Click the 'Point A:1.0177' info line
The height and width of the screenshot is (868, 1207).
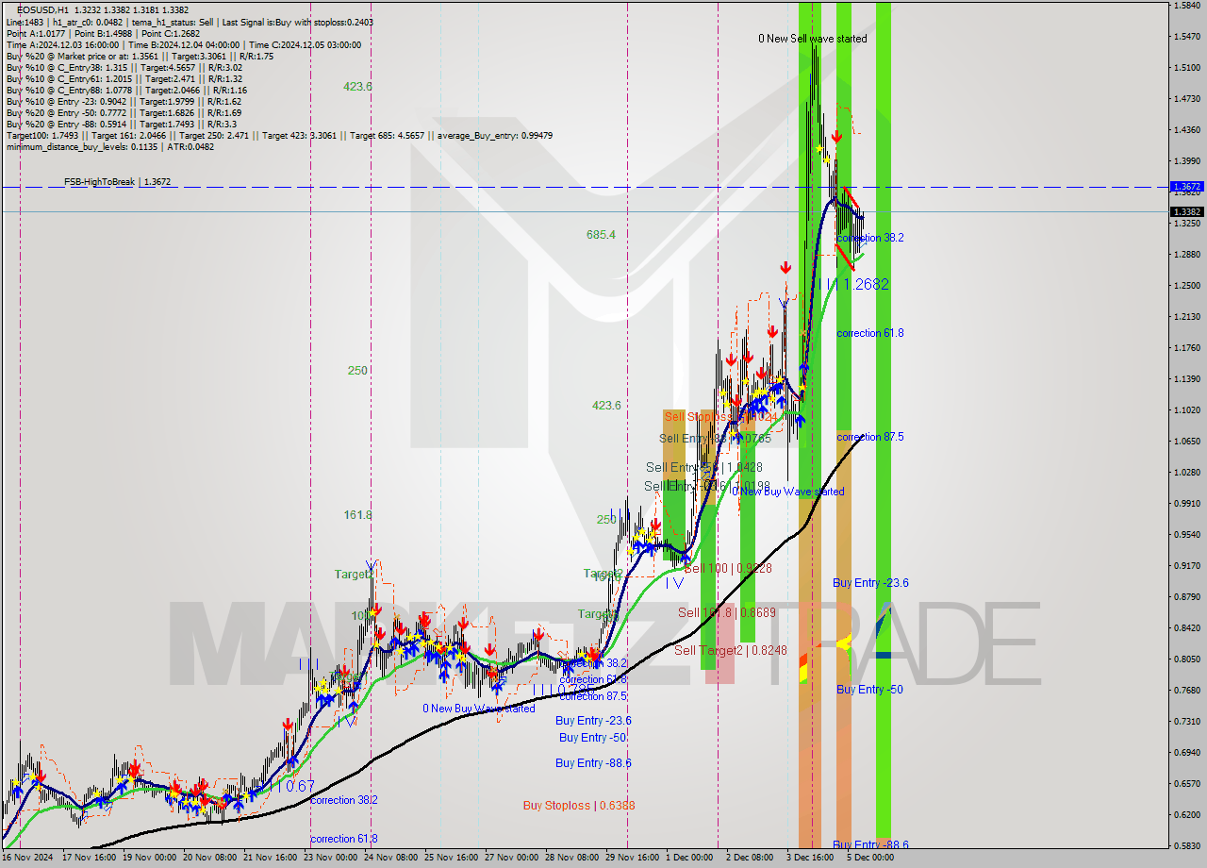[102, 33]
